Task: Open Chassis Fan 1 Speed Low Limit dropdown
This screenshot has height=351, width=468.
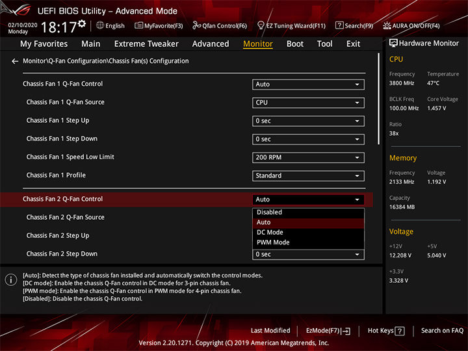Action: [x=308, y=157]
